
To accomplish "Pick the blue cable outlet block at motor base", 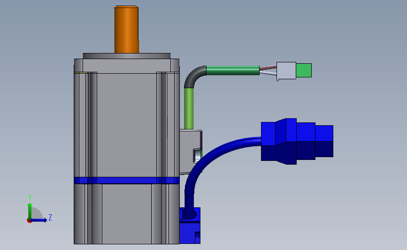I will coord(190,226).
